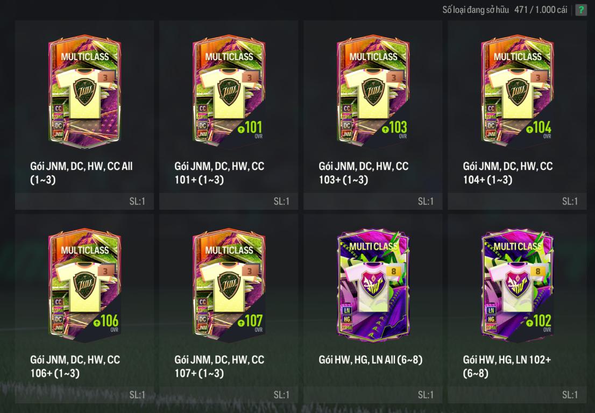The width and height of the screenshot is (595, 413).
Task: Click the Gói HW, HG, LN 102+ (6~8) label
Action: [x=507, y=366]
